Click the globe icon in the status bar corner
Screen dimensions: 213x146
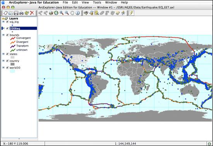tap(210, 144)
